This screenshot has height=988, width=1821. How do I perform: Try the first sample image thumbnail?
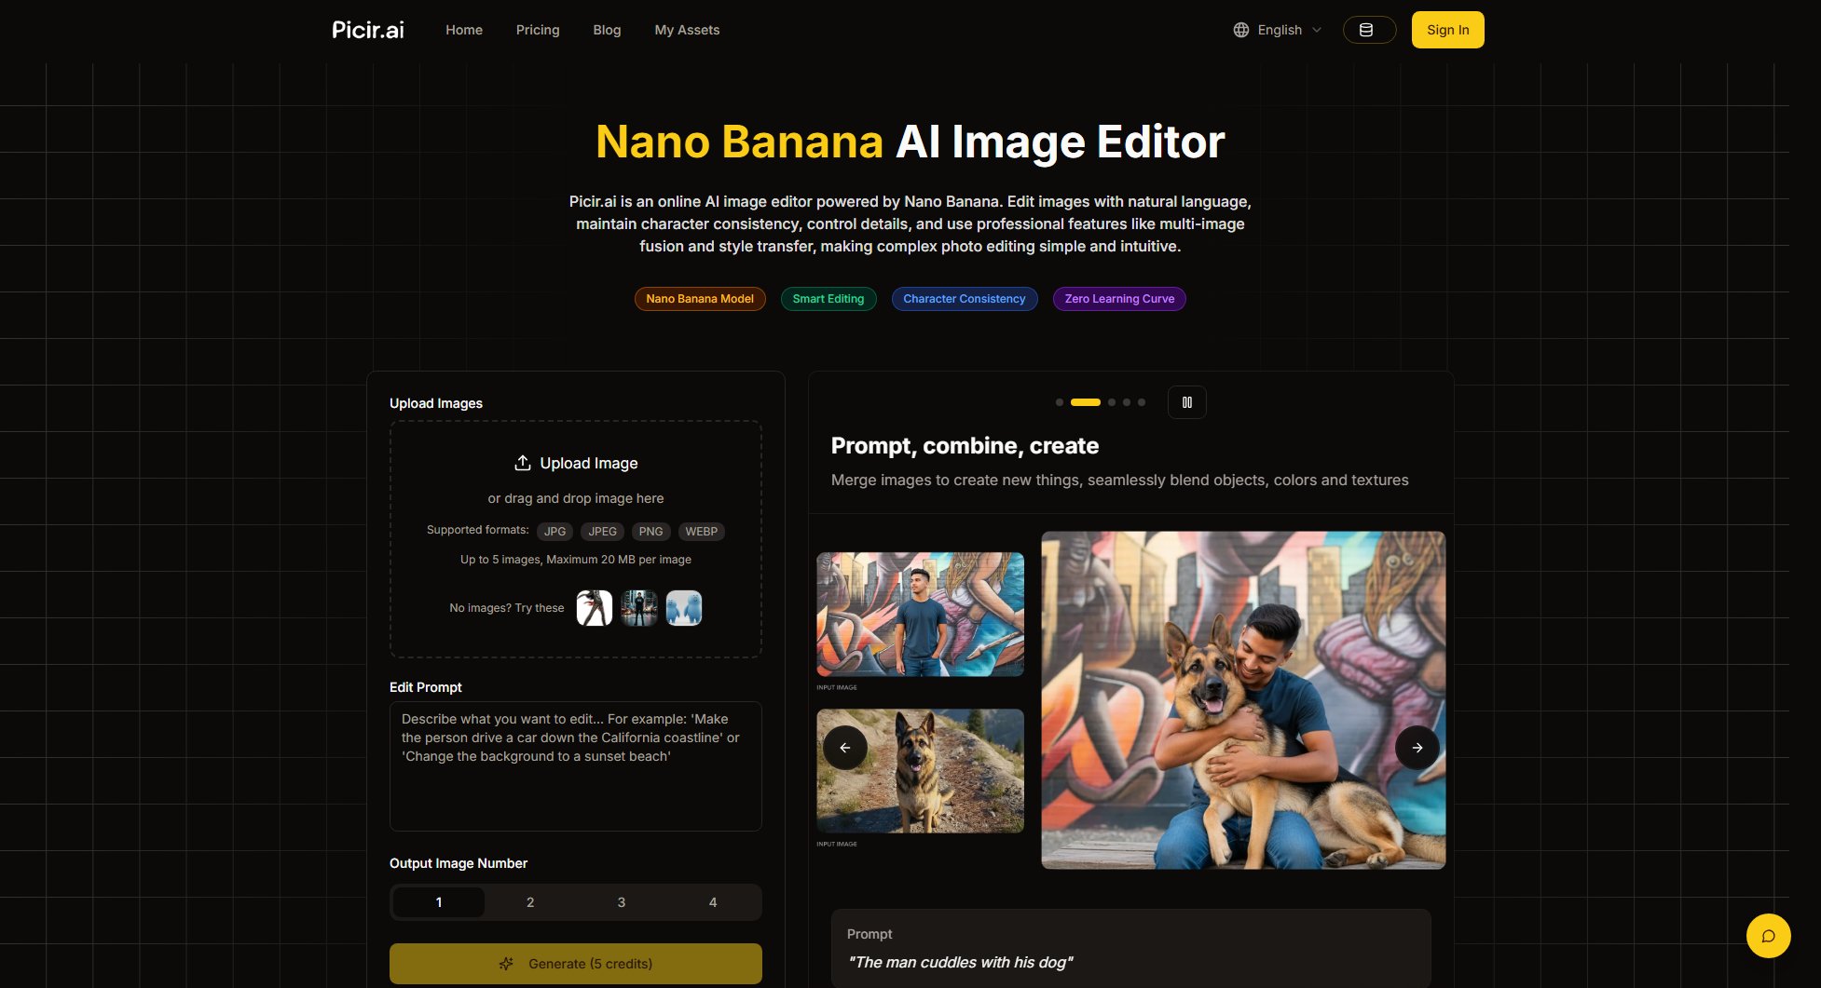[x=595, y=608]
